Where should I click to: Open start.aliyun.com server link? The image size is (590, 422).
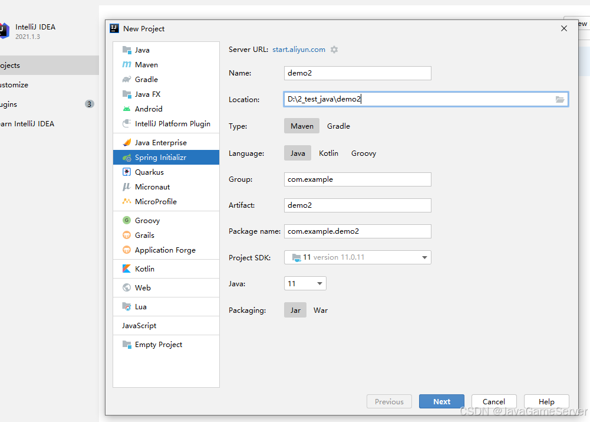[299, 50]
